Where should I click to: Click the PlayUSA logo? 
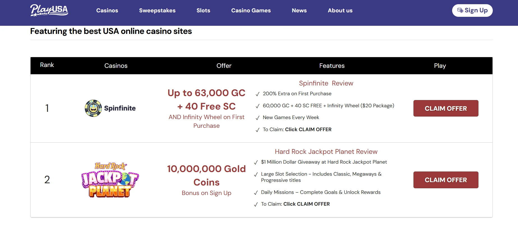[x=49, y=10]
